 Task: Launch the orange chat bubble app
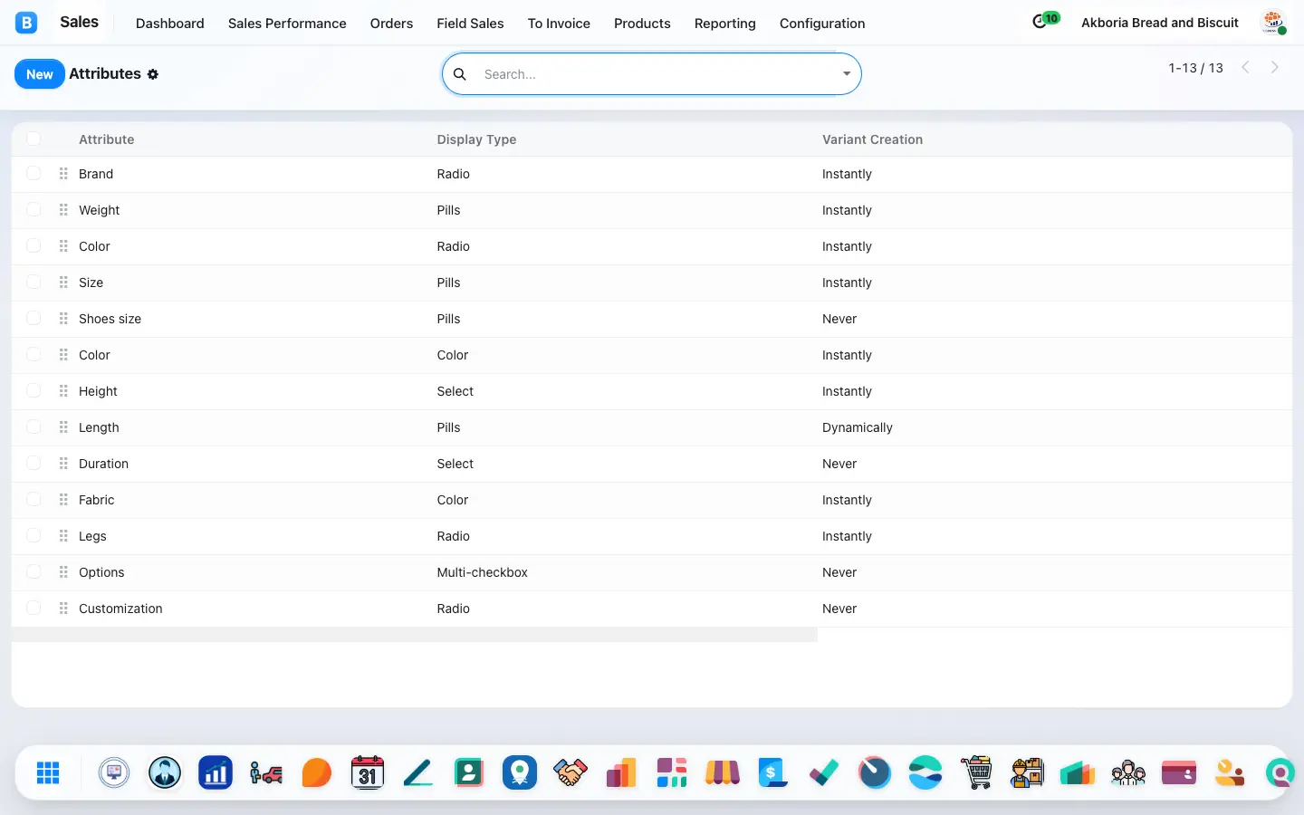click(x=317, y=772)
